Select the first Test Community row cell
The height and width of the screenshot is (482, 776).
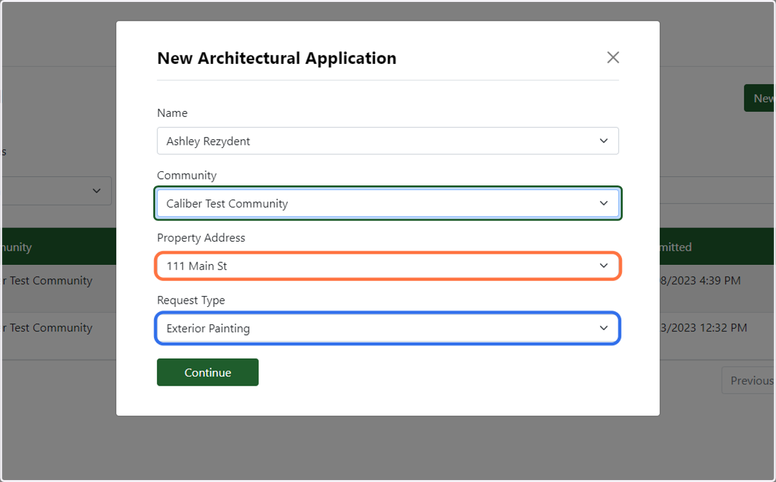point(47,281)
